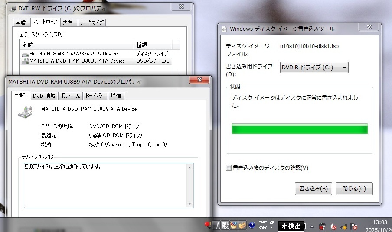Screen dimensions: 392x232
Task: Click the red IME alert icon in language bar
Action: (x=208, y=225)
